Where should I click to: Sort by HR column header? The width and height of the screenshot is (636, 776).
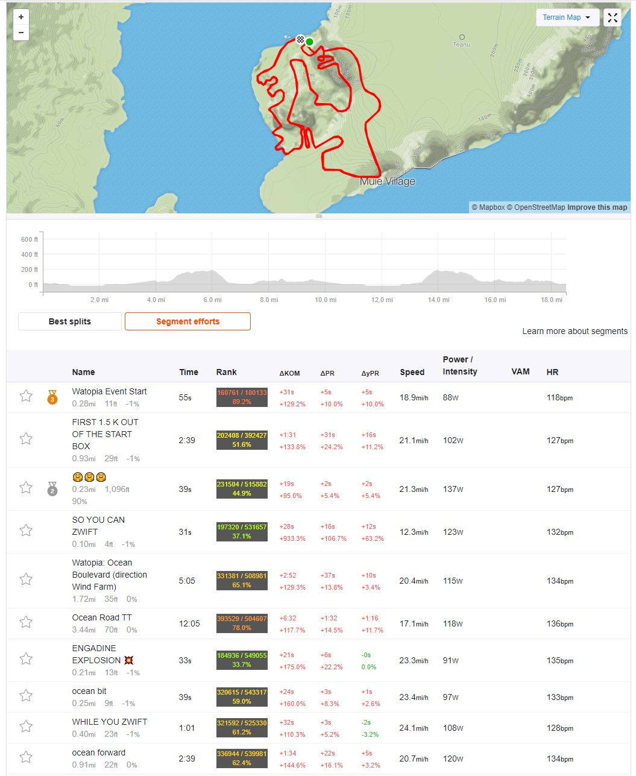[x=552, y=372]
